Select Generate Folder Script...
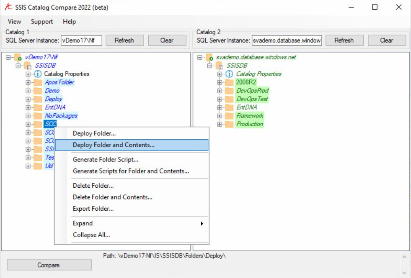 click(132, 160)
